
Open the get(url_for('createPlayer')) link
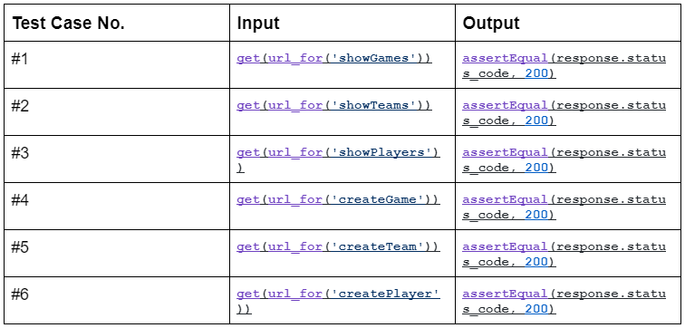338,302
